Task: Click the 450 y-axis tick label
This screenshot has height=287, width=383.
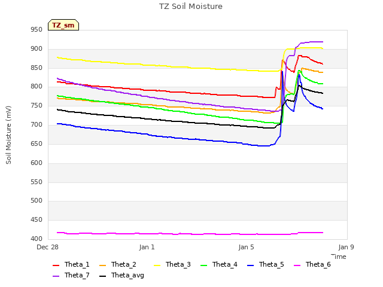Action: pyautogui.click(x=37, y=220)
